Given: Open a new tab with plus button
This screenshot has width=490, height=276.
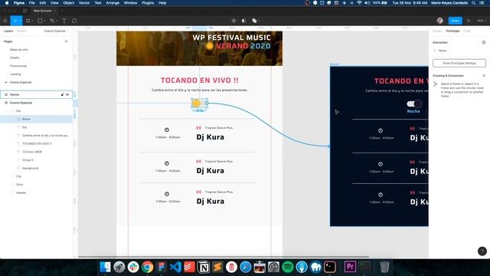Looking at the screenshot, I should pyautogui.click(x=62, y=11).
